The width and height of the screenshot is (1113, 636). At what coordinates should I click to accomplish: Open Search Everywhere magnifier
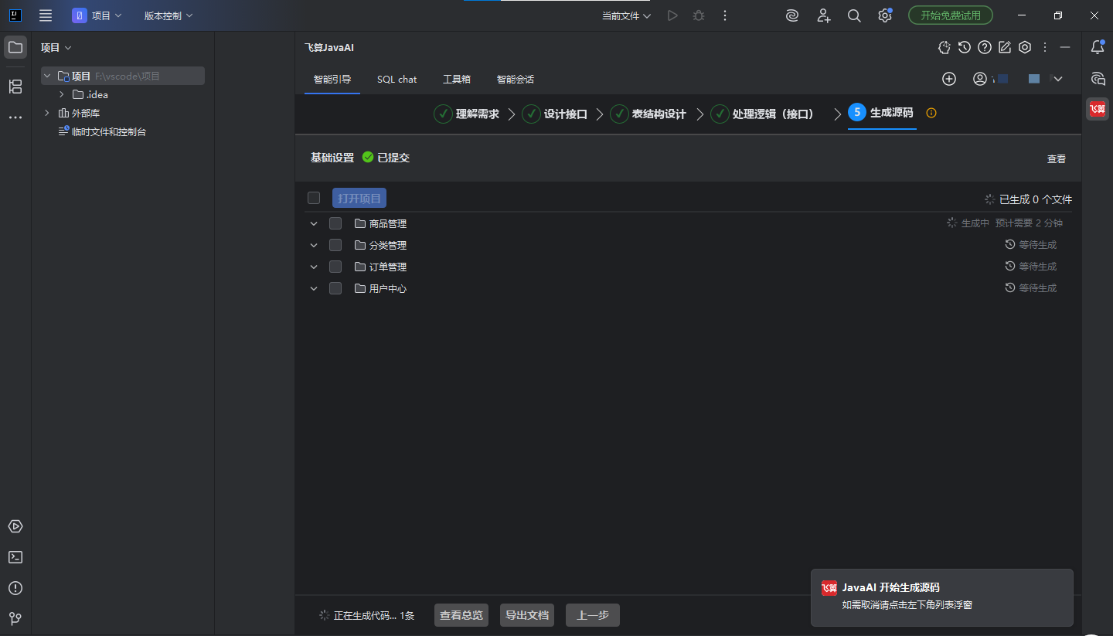point(854,15)
